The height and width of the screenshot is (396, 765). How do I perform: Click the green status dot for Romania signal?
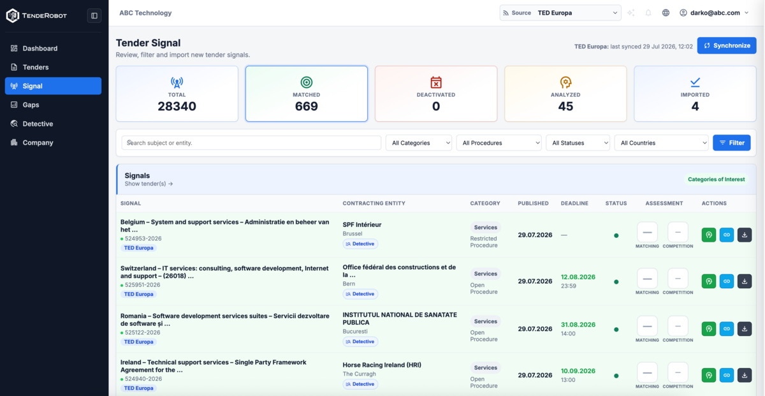pos(616,330)
